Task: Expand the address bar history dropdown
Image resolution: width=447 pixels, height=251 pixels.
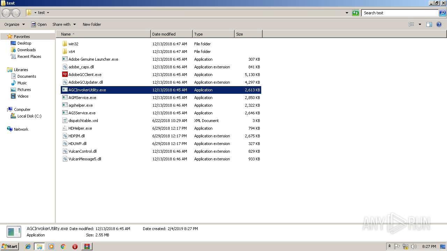Action: [x=347, y=13]
